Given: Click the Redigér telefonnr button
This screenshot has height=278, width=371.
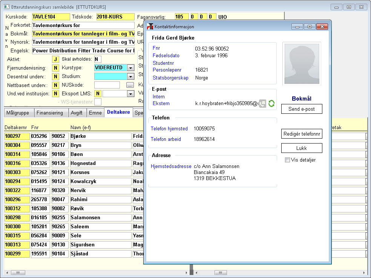Looking at the screenshot, I should coord(302,134).
